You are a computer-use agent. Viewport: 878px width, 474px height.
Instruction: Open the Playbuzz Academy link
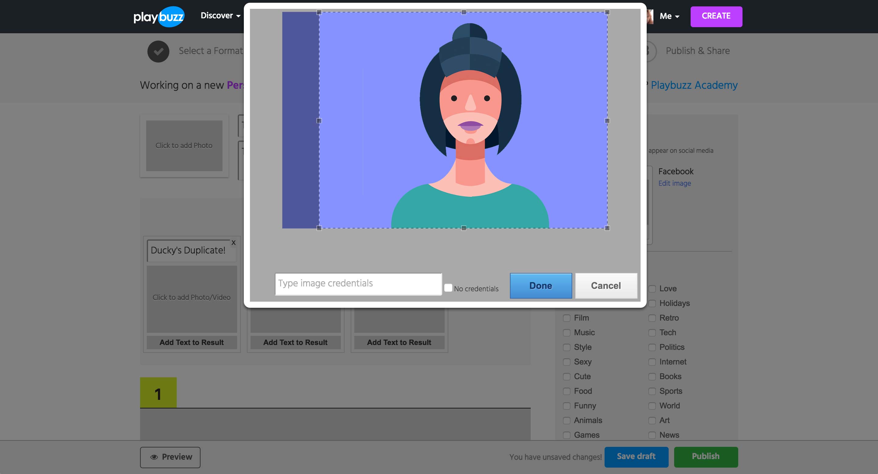pos(694,85)
